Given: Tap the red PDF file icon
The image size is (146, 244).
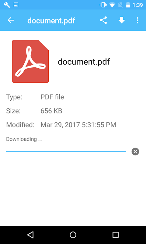Looking at the screenshot, I should (30, 61).
